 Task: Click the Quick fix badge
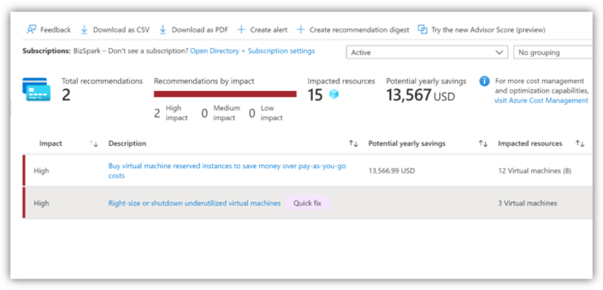coord(308,203)
